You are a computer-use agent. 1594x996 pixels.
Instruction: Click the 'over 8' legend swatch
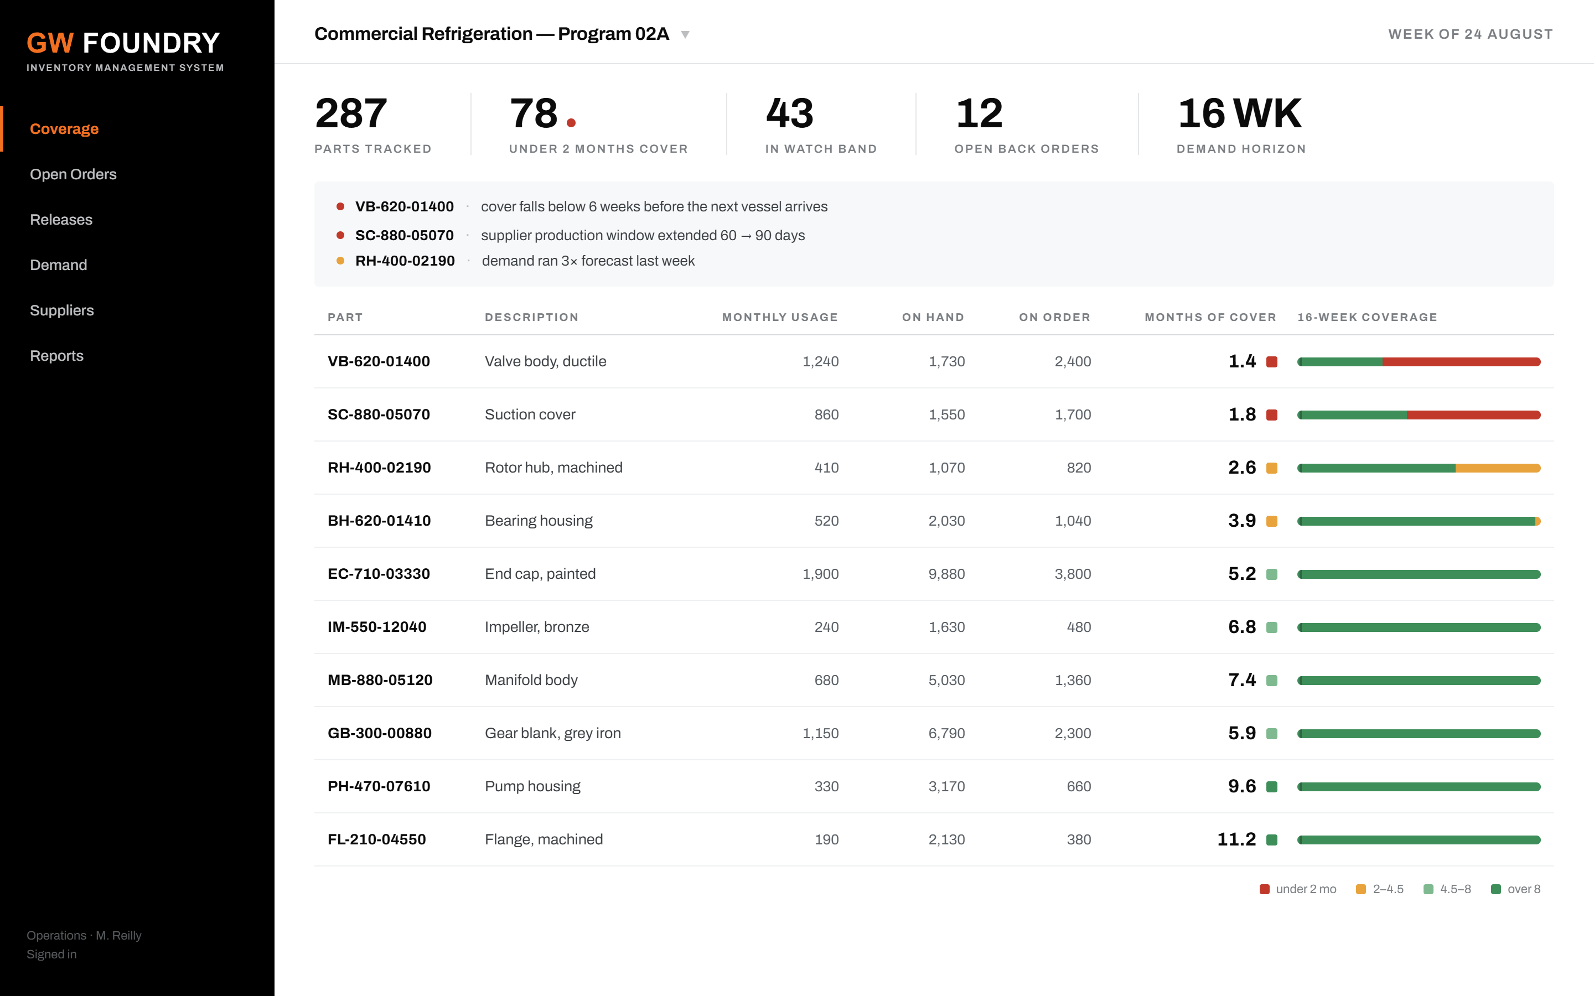click(1496, 889)
